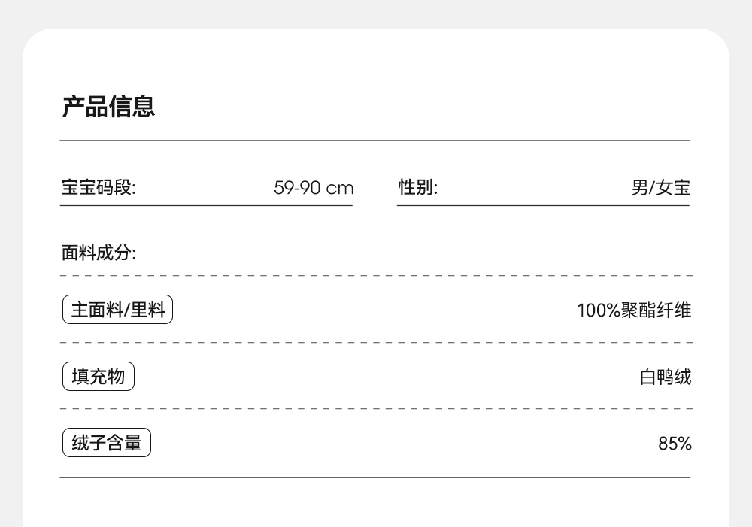The width and height of the screenshot is (752, 527).
Task: Click the 绒子含量 tag
Action: (x=106, y=443)
